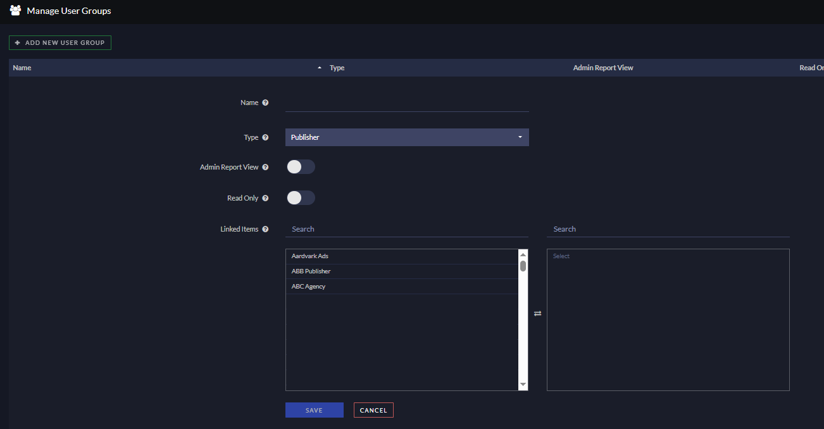Click the help icon beside Admin Report View

(x=265, y=167)
